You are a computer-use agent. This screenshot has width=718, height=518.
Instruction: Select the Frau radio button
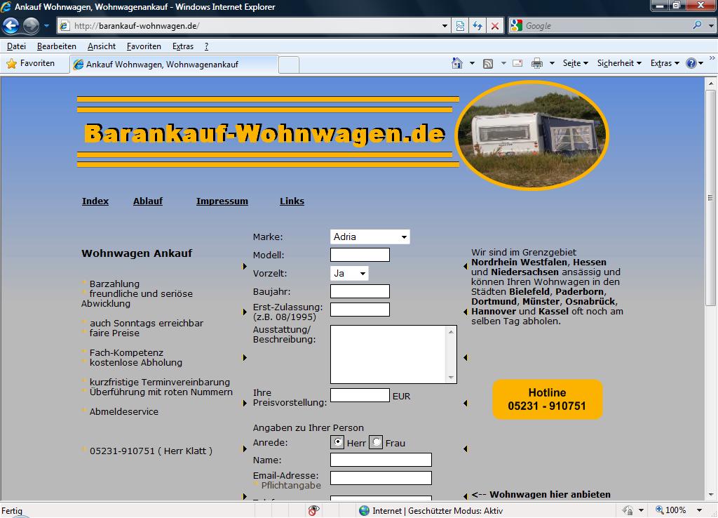point(376,442)
